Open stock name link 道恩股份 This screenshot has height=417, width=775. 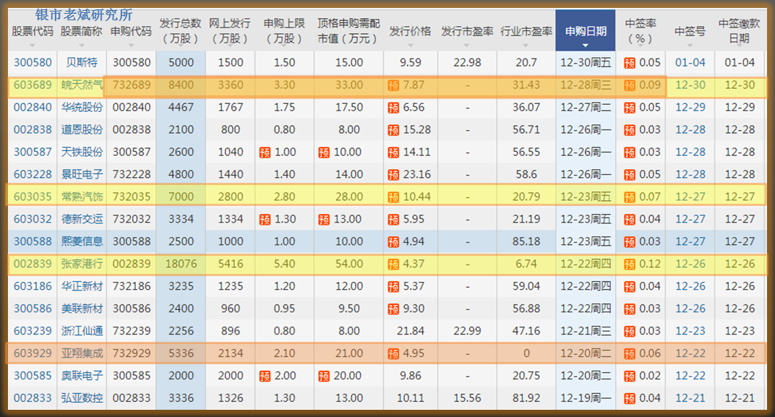point(82,129)
